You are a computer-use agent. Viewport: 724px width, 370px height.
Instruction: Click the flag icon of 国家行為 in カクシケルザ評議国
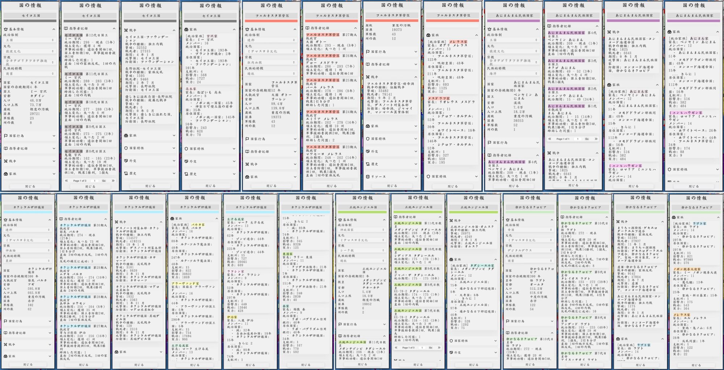(x=5, y=321)
